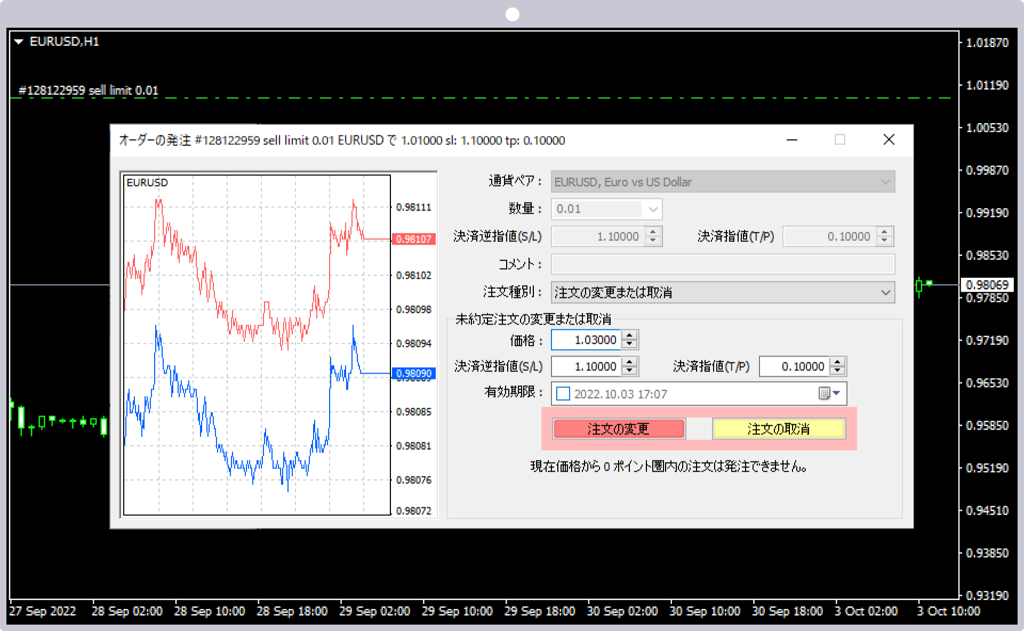Increase the upper disabled S/L stepper

point(653,232)
